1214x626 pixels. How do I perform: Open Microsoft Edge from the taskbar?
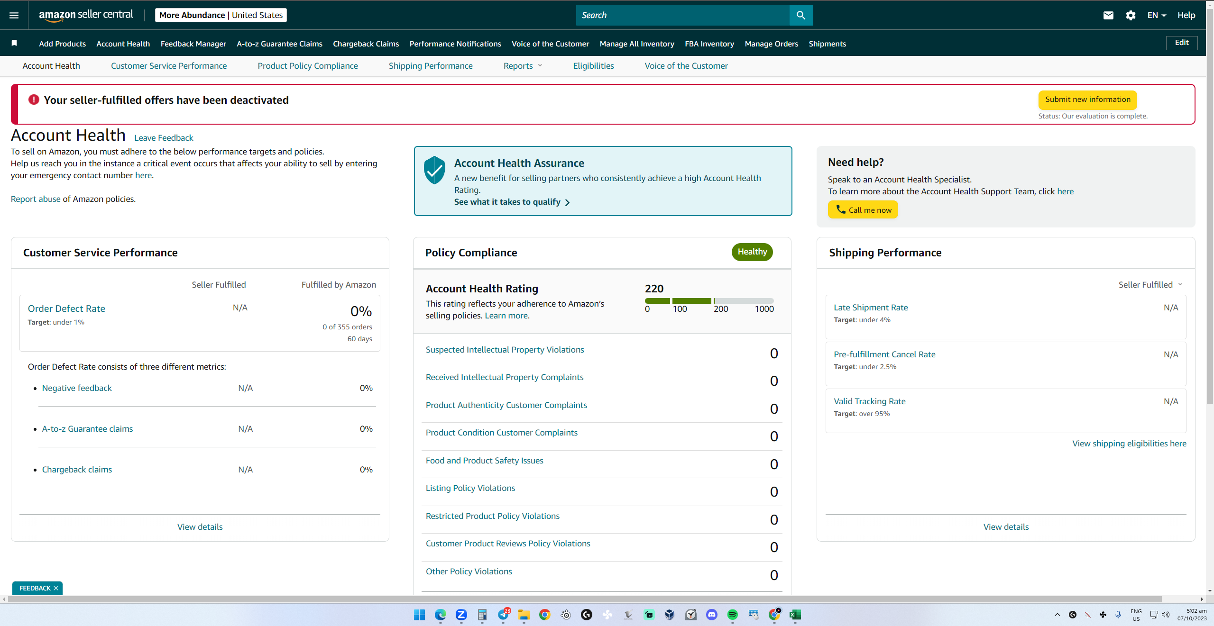click(x=440, y=615)
